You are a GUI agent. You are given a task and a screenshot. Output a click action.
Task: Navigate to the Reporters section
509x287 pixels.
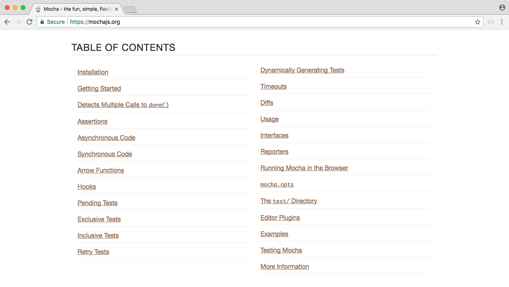click(274, 151)
